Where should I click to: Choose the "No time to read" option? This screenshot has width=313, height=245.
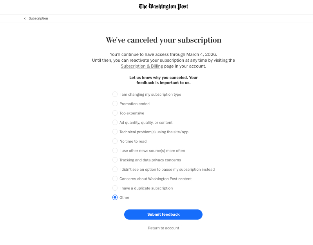(115, 141)
